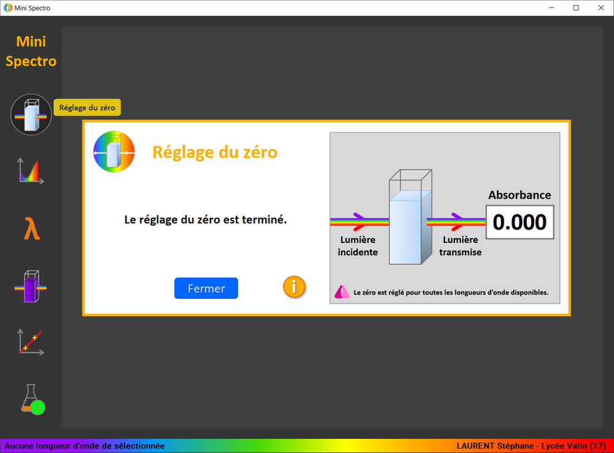Viewport: 614px width, 453px height.
Task: Click the pink warning triangle icon
Action: (341, 292)
